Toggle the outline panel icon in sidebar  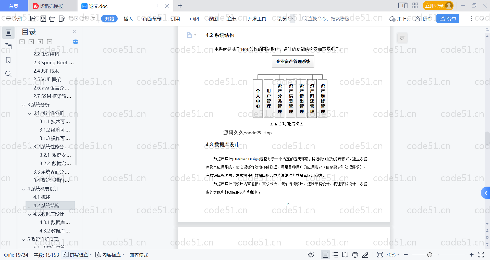pos(8,33)
